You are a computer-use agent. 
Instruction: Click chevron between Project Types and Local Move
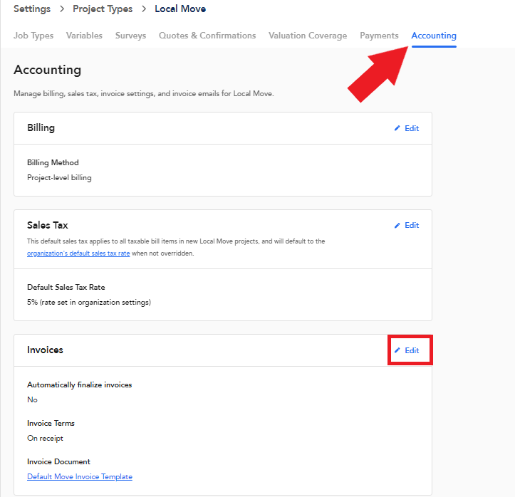click(144, 9)
